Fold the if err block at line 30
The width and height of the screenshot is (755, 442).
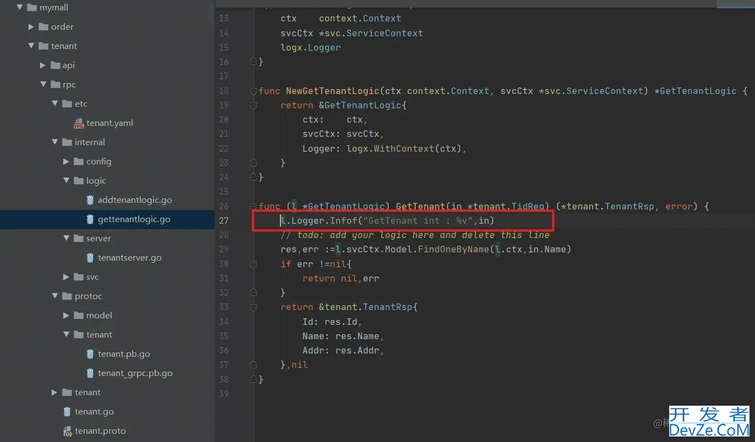(x=253, y=264)
